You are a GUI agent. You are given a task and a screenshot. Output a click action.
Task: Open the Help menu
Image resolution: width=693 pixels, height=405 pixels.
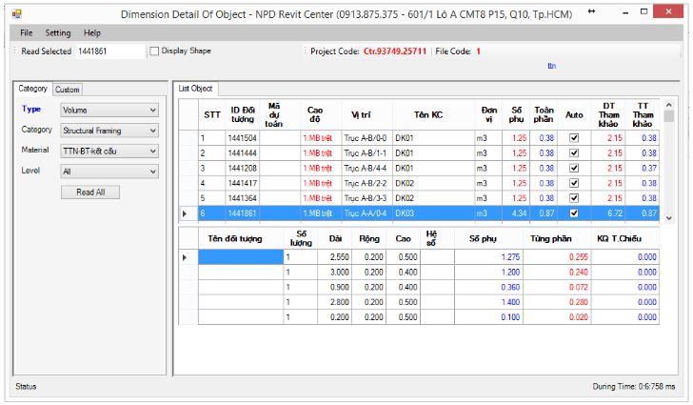(x=92, y=32)
